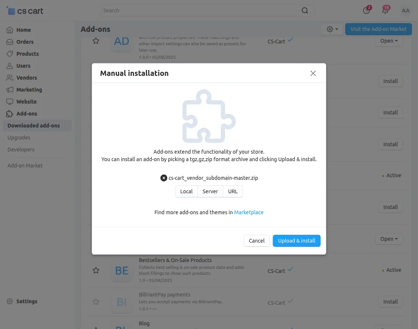Click the Upload & install button

(296, 241)
